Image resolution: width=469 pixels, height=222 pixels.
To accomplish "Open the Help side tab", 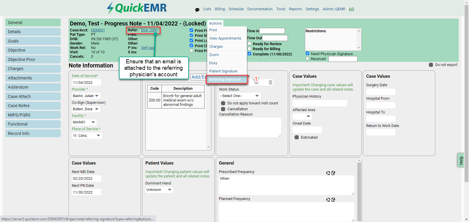I will point(461,160).
